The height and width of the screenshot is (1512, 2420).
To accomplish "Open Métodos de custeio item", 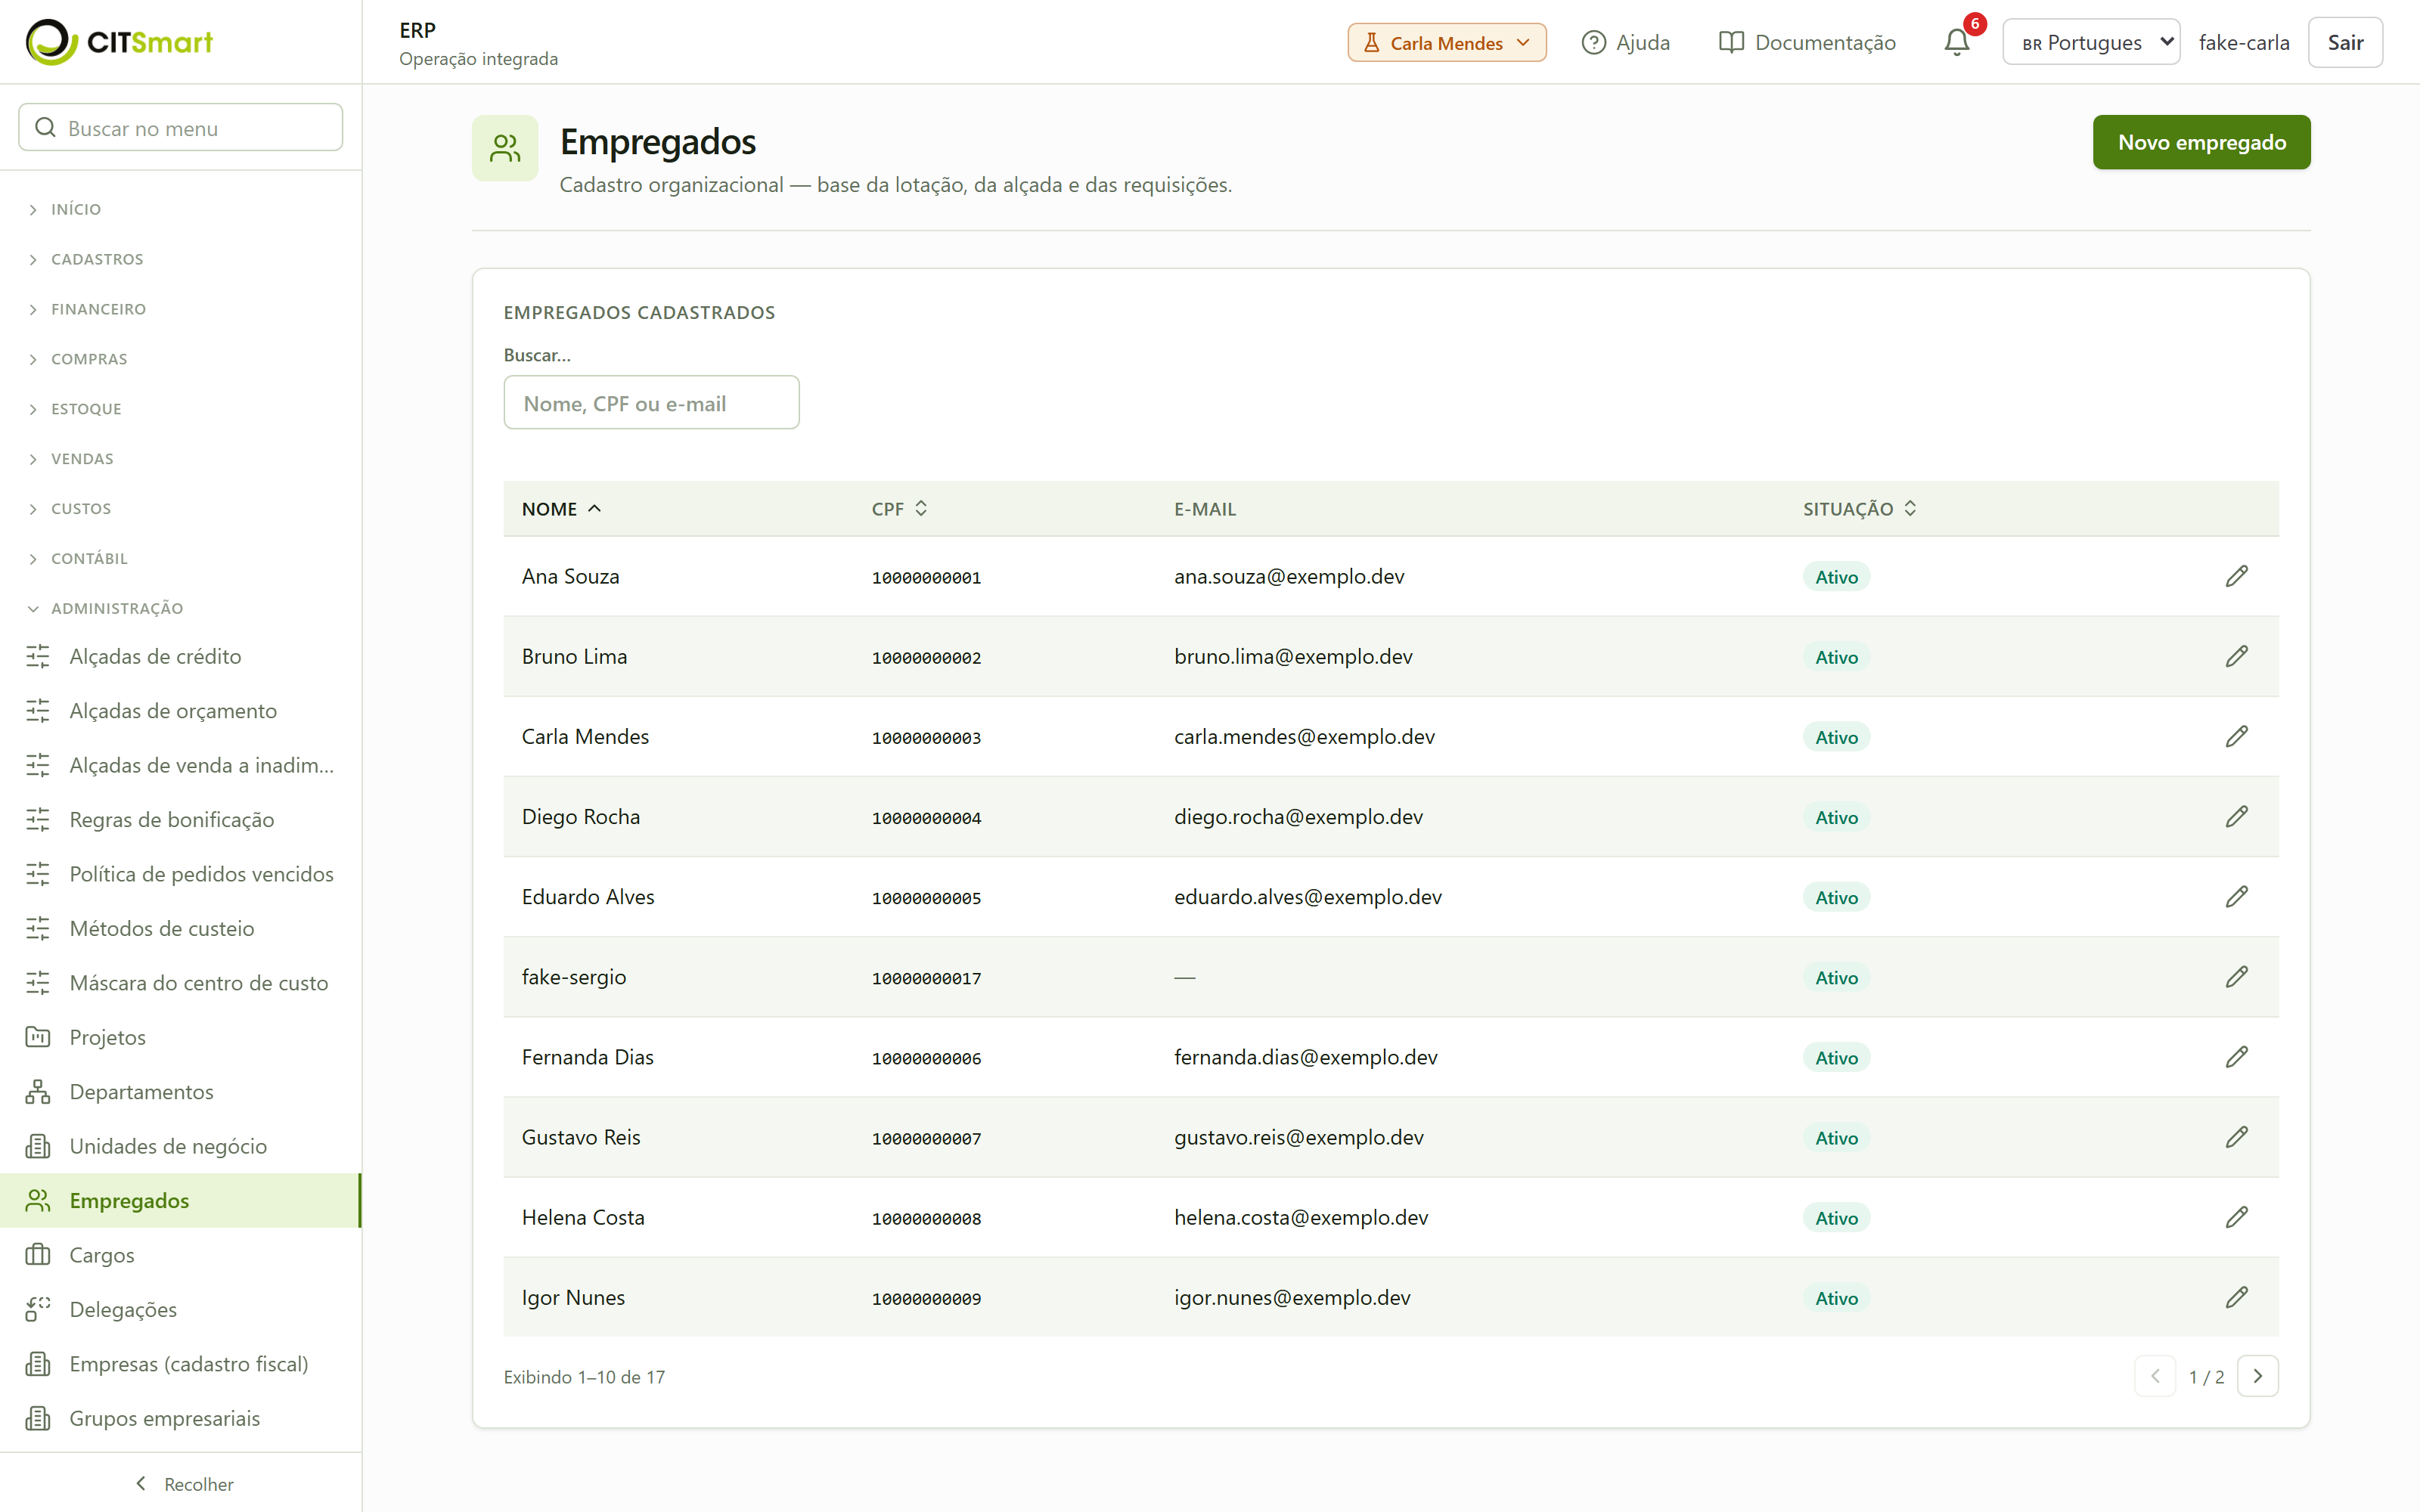I will tap(180, 928).
